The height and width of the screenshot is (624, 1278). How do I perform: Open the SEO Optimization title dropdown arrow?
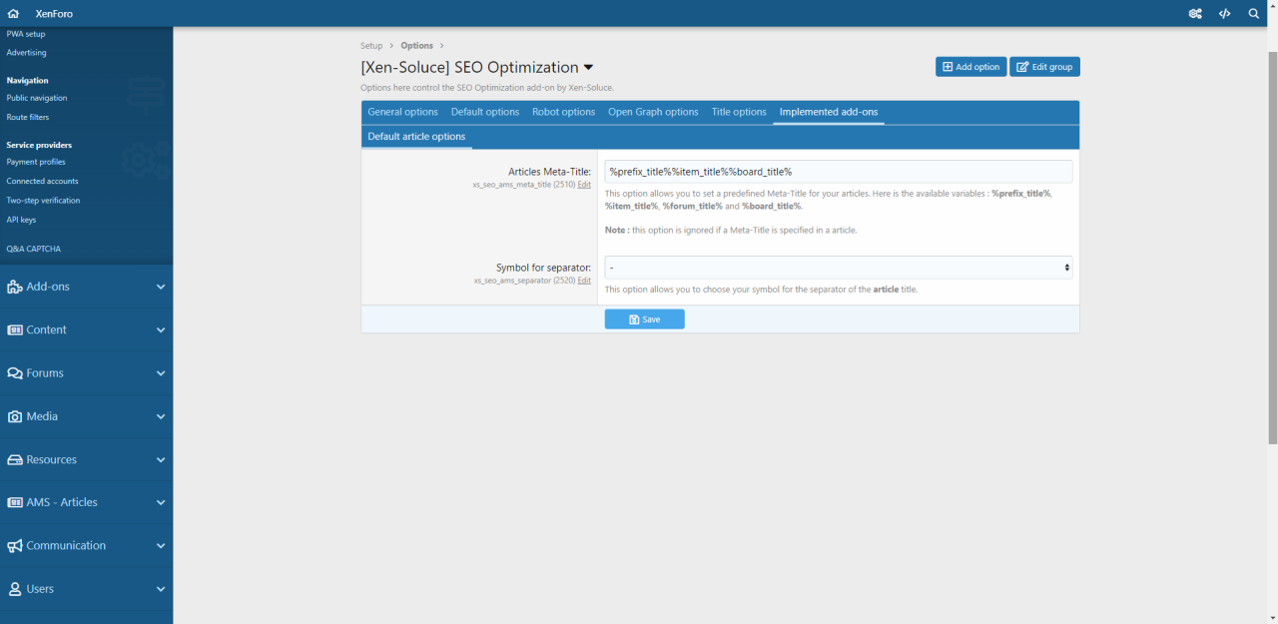click(x=588, y=68)
